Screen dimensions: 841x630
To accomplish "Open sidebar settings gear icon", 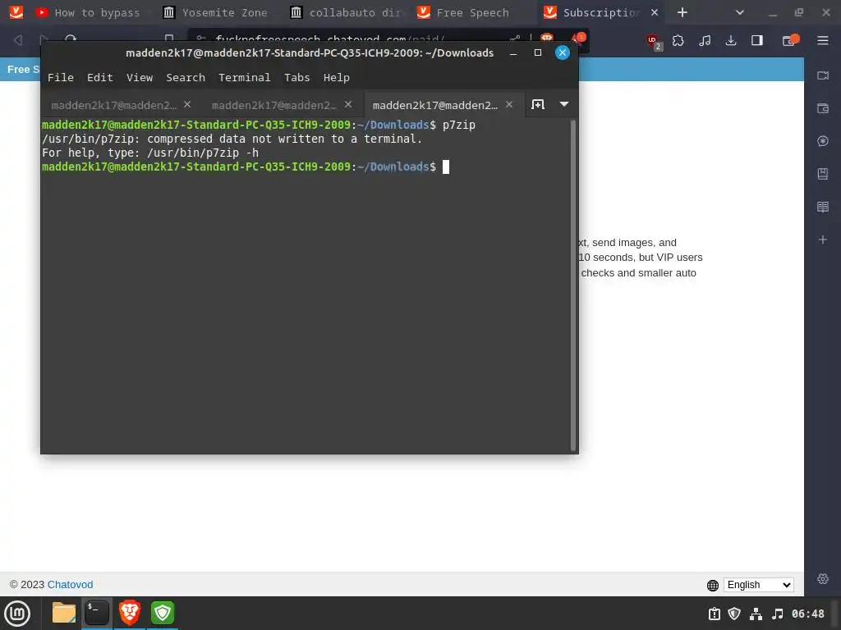I will (x=823, y=578).
